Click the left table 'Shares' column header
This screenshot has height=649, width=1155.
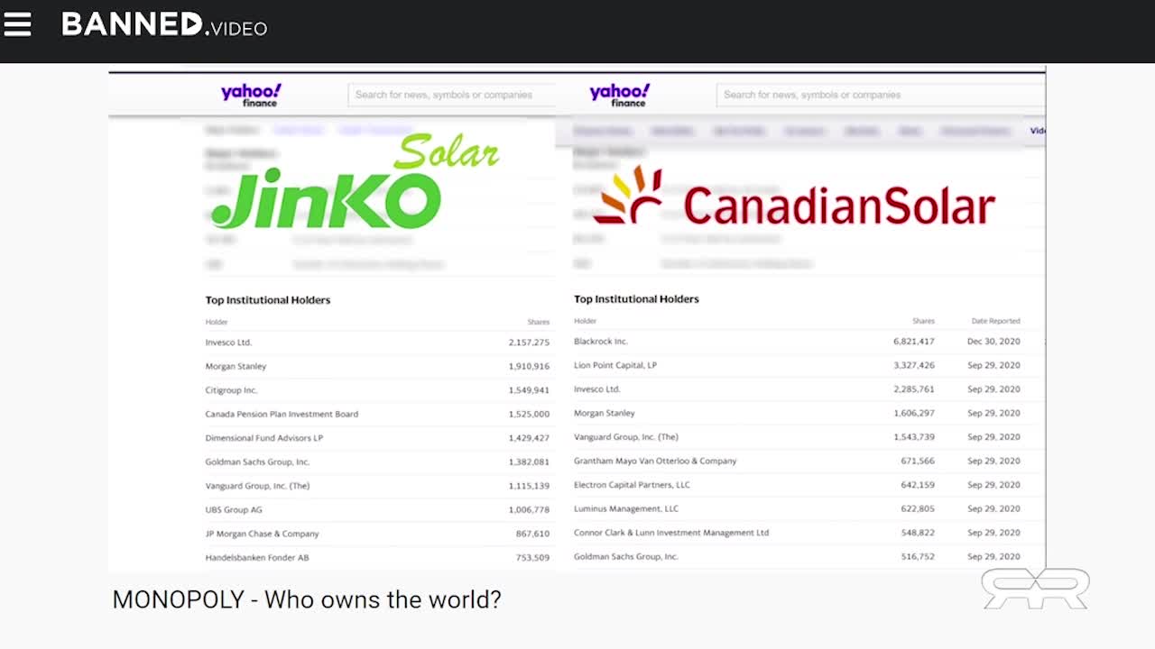tap(539, 322)
